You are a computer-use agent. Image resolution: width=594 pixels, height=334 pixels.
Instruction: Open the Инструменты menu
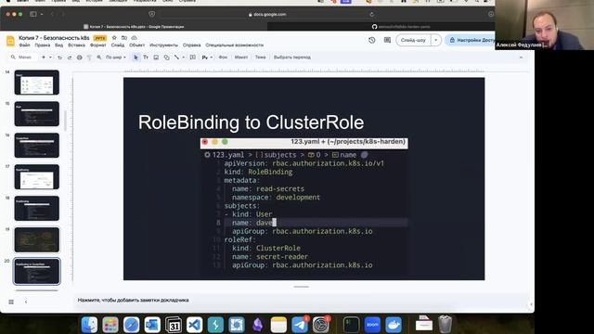[x=163, y=45]
